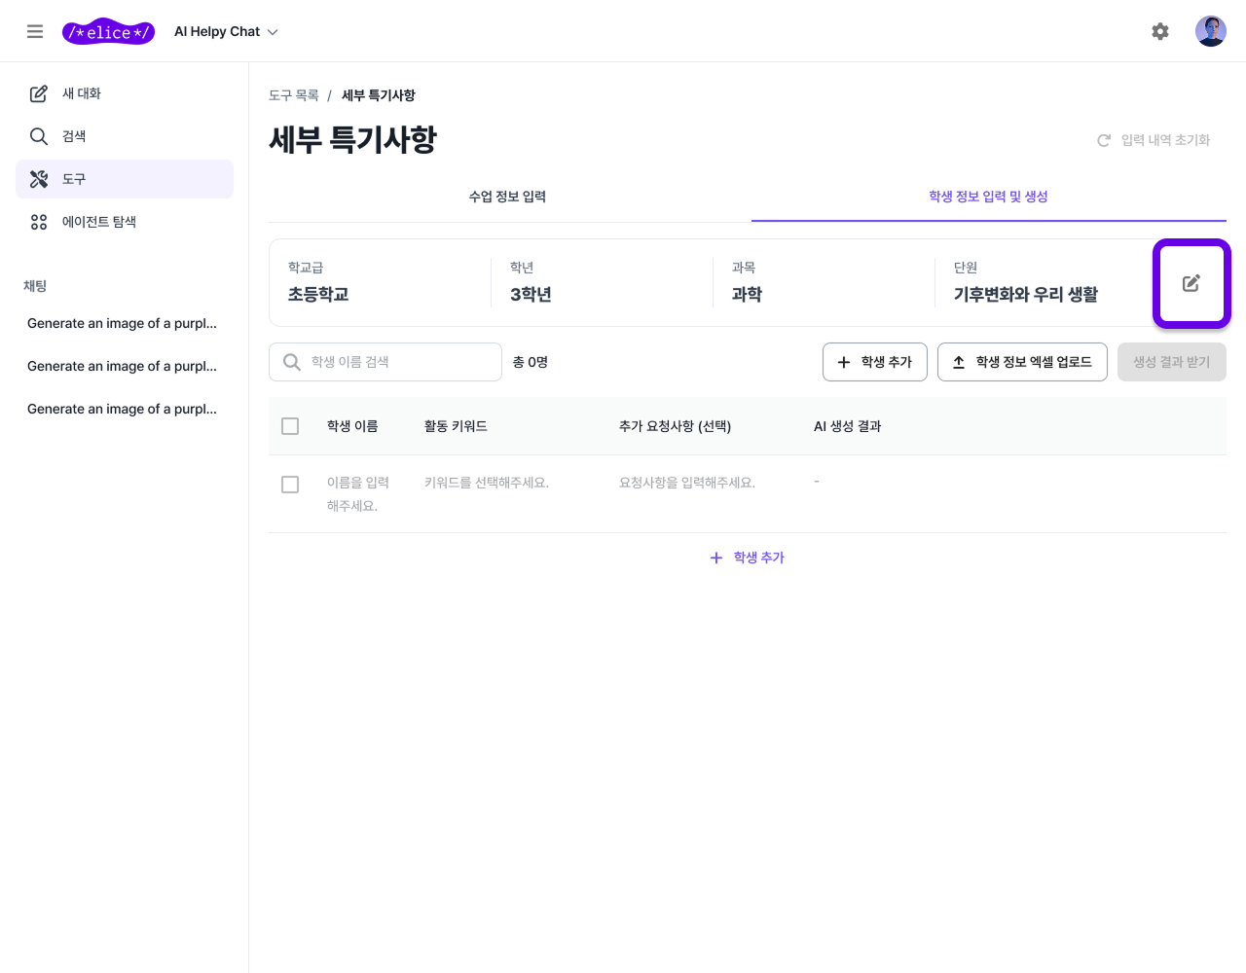Switch to the 수업 정보 입력 tab
This screenshot has height=973, width=1246.
[507, 197]
